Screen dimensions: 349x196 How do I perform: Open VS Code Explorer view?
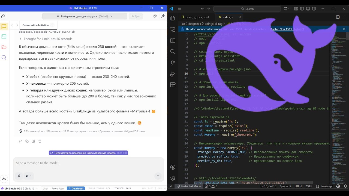coord(173,19)
